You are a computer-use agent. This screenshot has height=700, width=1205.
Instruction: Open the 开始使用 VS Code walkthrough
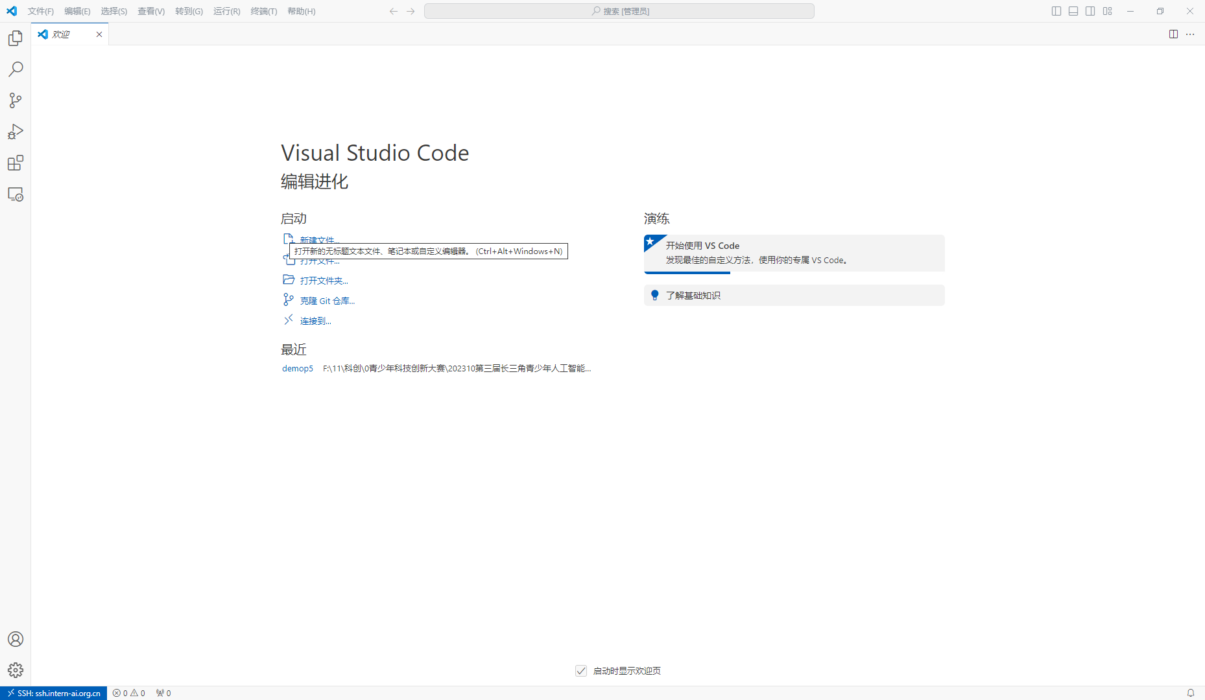point(794,253)
